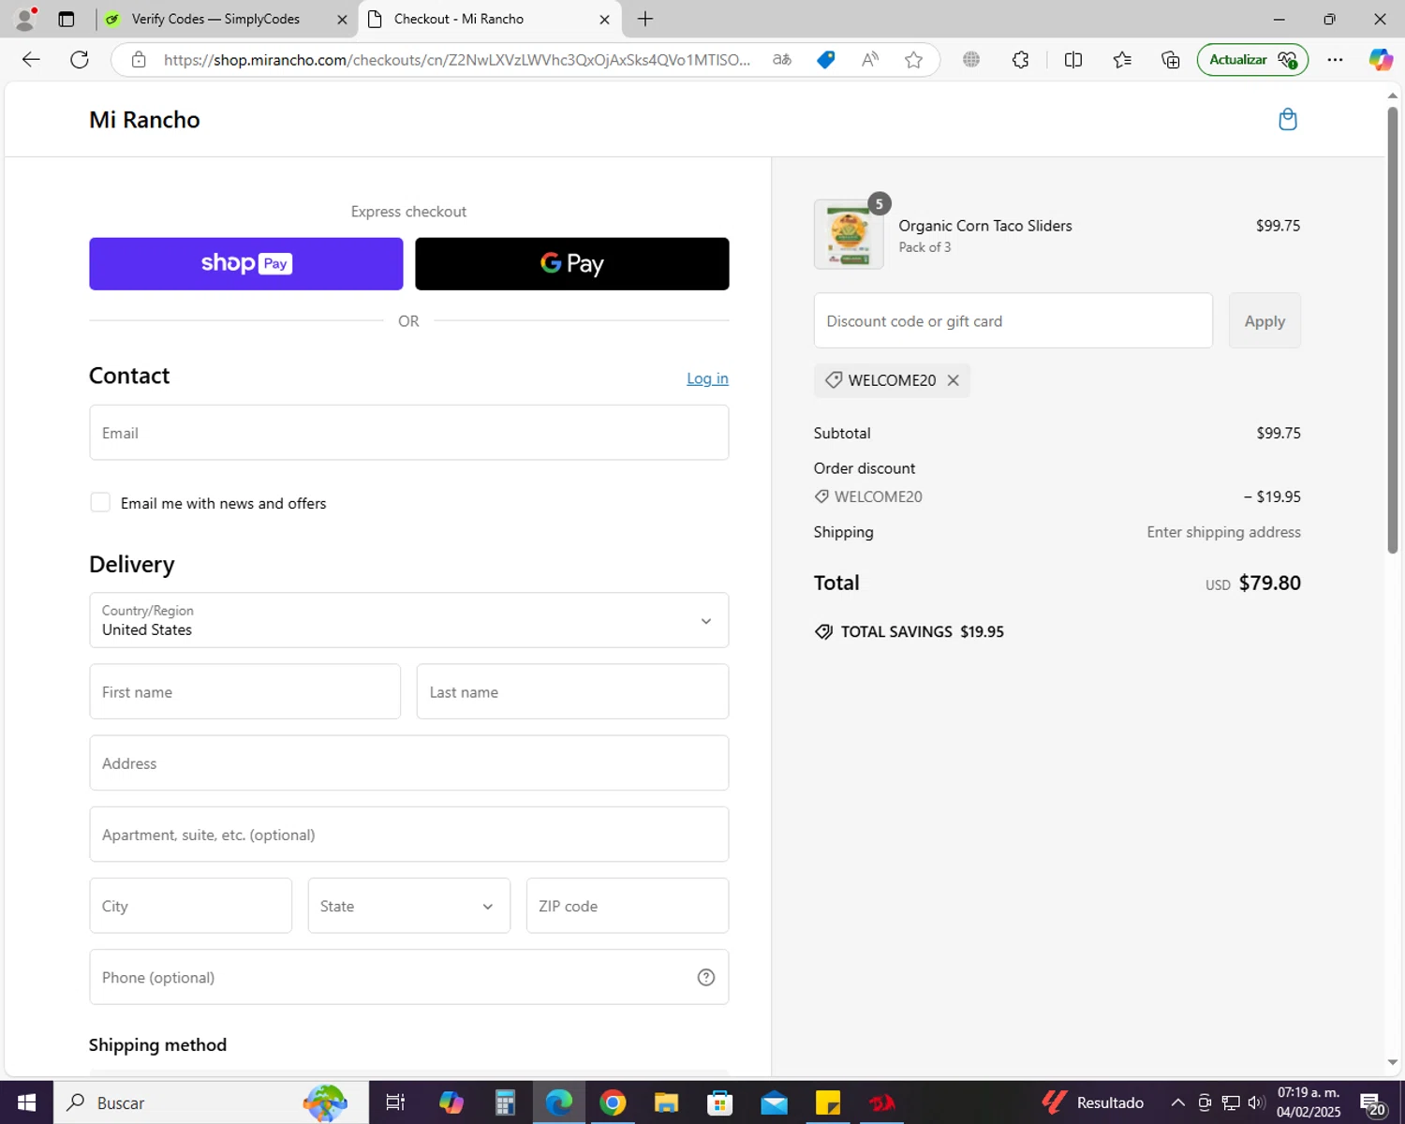Open the cart bag icon
This screenshot has width=1405, height=1124.
[x=1288, y=119]
